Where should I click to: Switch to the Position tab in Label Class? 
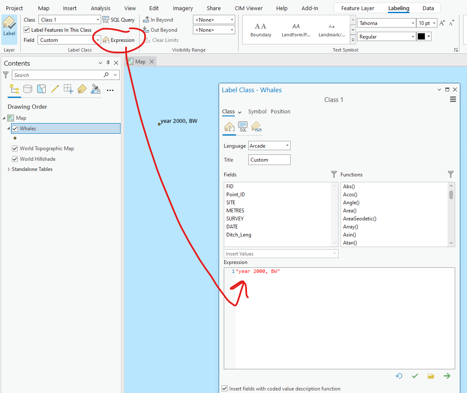[280, 112]
